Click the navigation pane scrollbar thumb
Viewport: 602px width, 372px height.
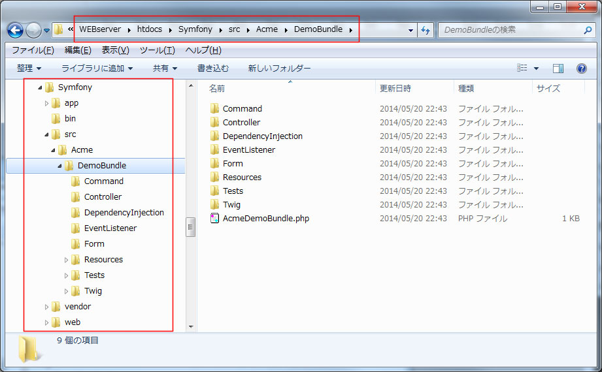coord(190,227)
